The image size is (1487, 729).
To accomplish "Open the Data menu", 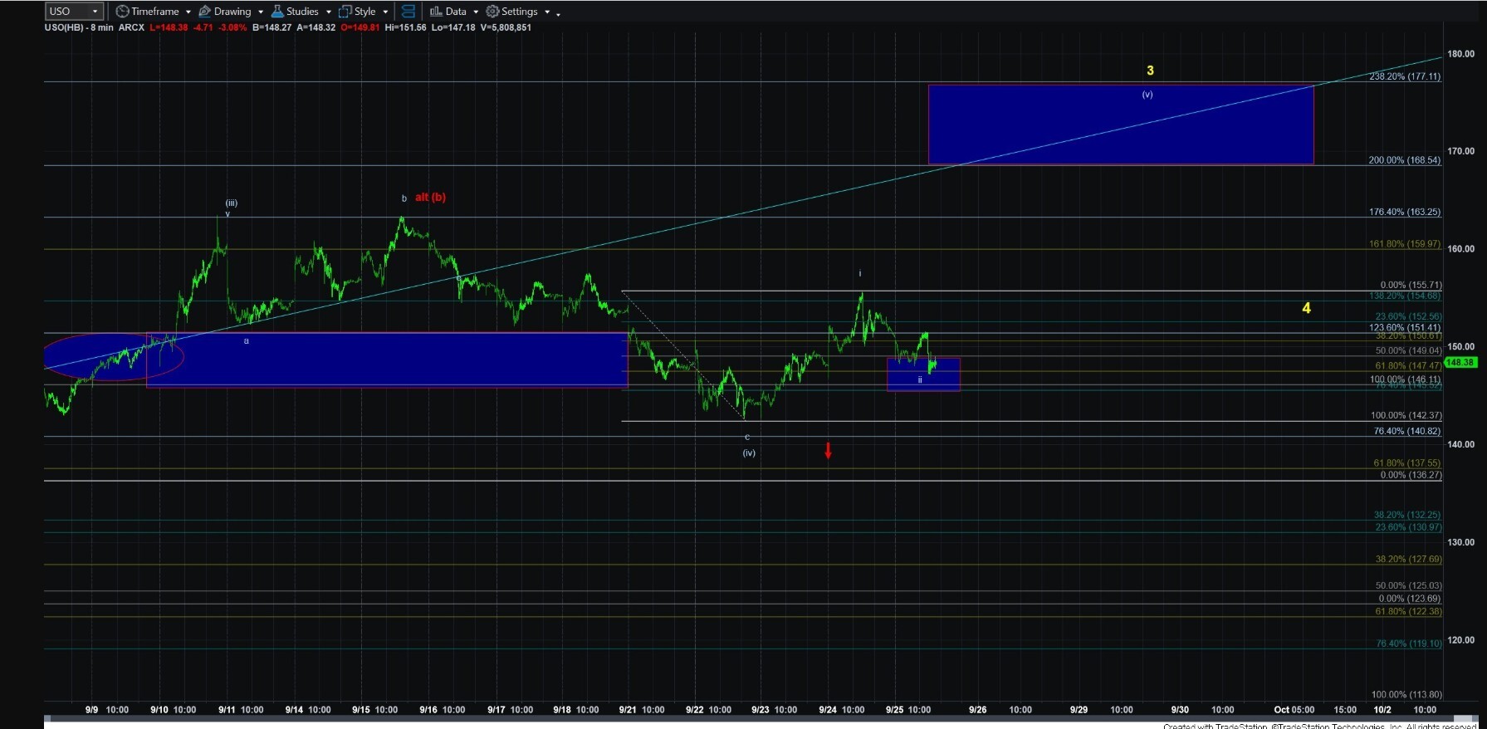I will coord(454,12).
